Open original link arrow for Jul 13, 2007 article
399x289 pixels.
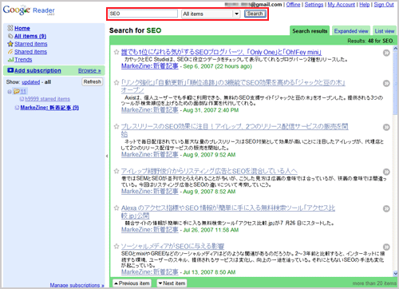point(386,247)
